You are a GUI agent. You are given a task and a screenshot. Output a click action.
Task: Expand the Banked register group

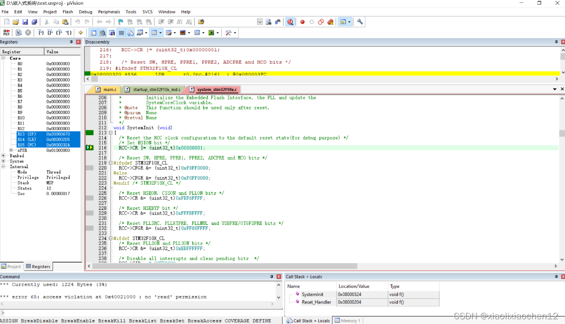[3, 156]
